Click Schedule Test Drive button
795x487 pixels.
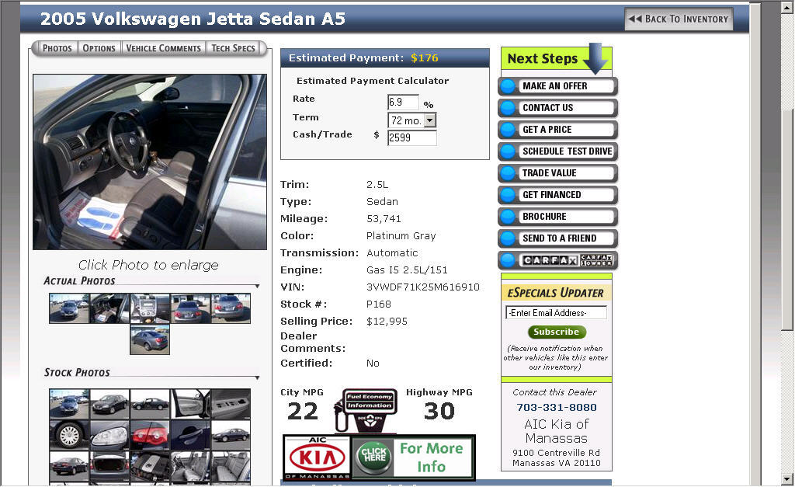click(x=557, y=151)
